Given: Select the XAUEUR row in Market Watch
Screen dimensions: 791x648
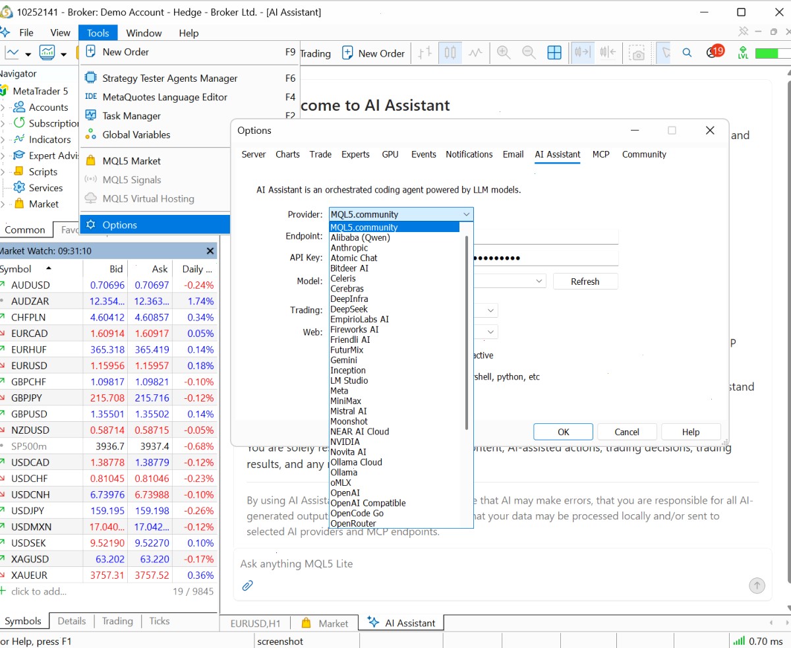Looking at the screenshot, I should tap(108, 575).
